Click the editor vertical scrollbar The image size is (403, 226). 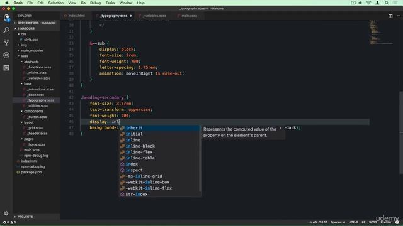point(401,132)
